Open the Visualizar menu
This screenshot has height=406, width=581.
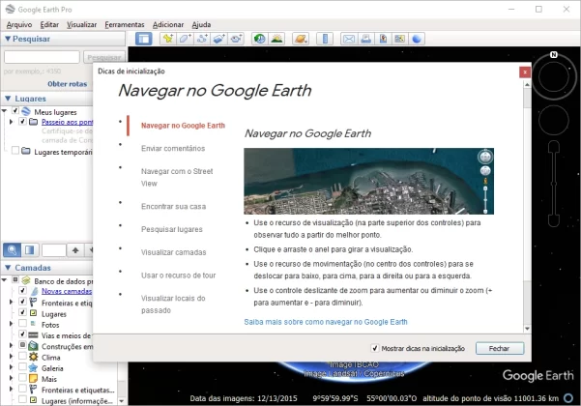(x=81, y=24)
